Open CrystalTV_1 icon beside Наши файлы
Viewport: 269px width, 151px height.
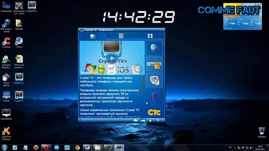coord(19,78)
